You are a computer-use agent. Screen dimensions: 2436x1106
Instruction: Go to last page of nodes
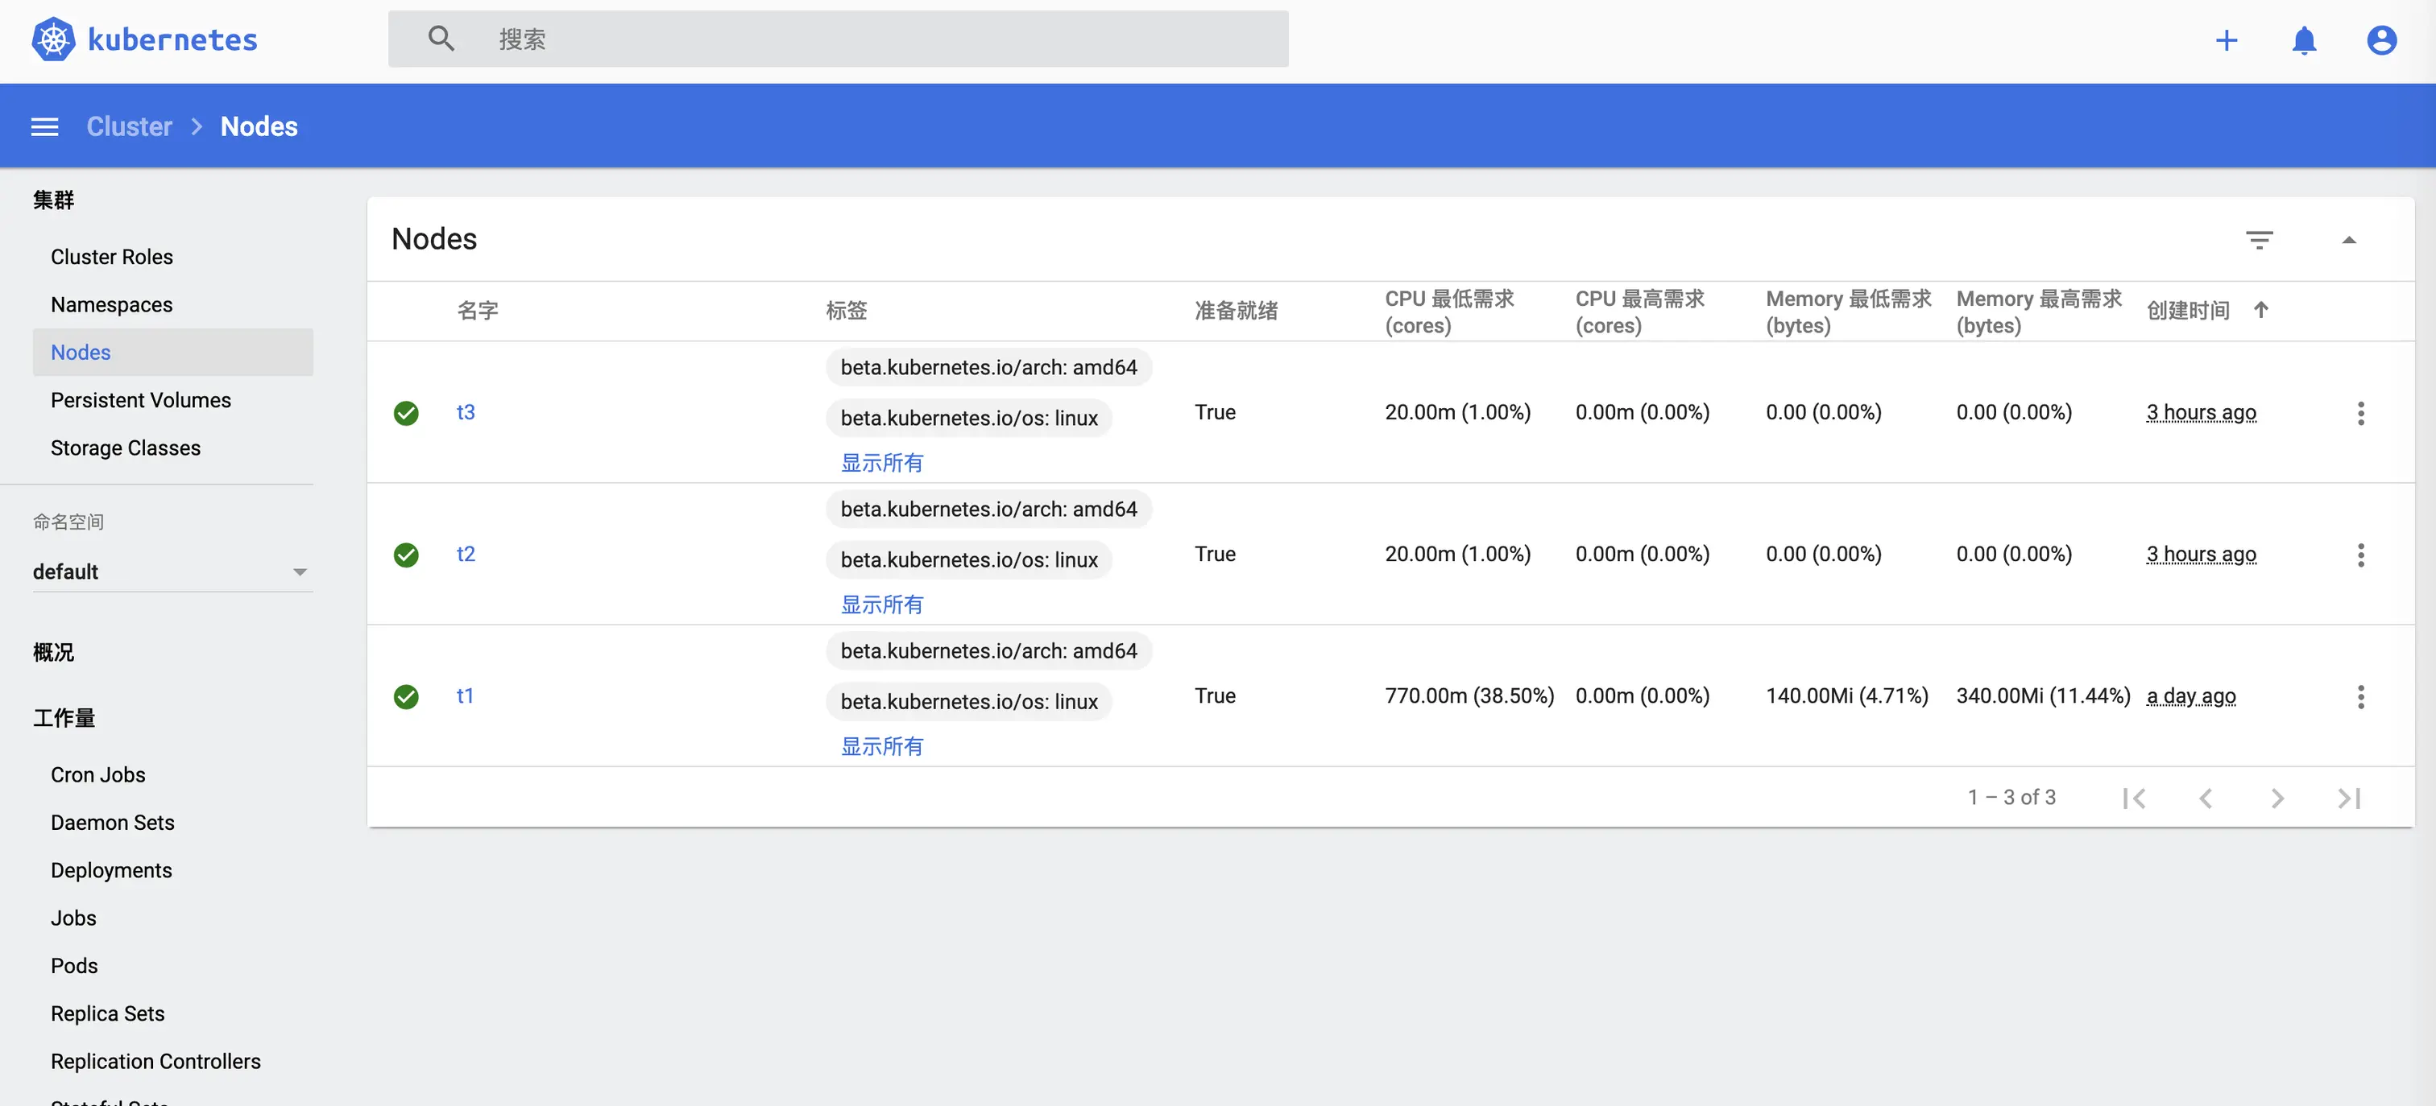tap(2349, 798)
